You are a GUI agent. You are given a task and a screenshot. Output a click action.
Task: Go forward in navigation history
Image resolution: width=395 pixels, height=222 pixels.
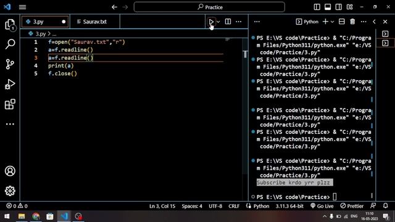(125, 7)
